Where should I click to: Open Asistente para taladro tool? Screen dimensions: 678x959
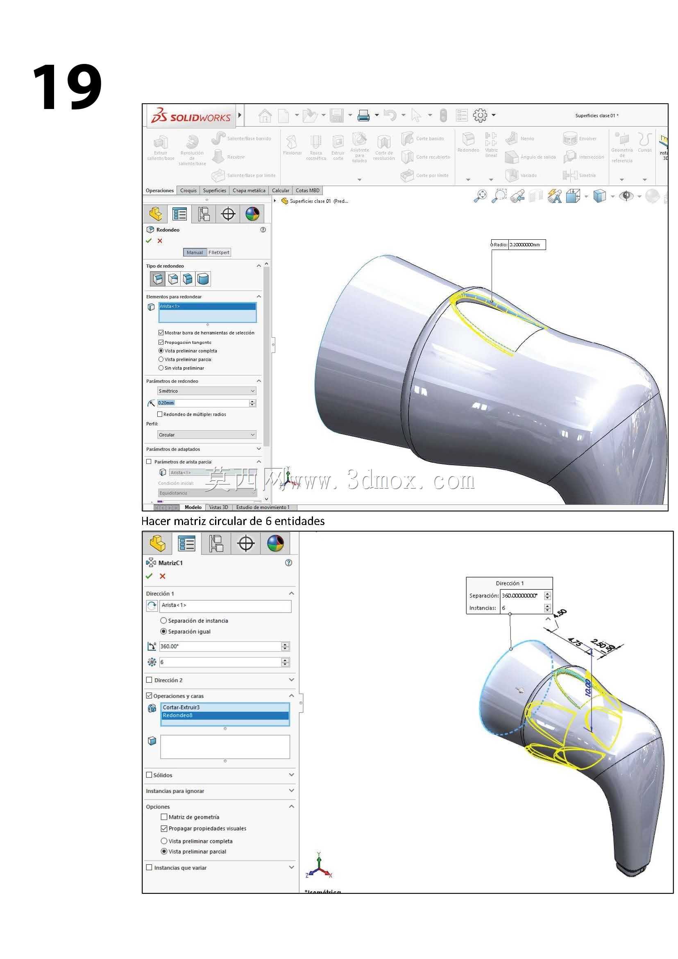tap(359, 148)
